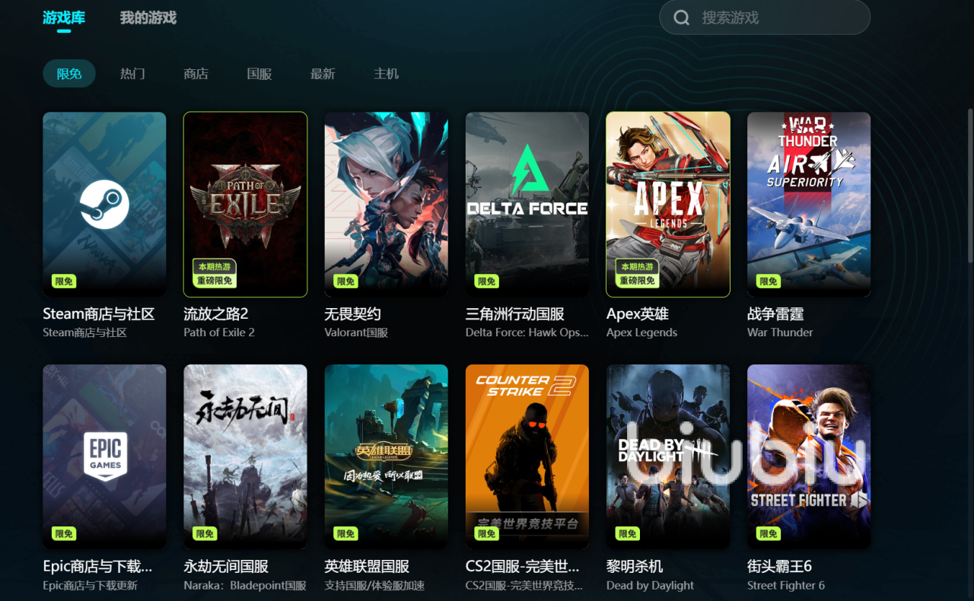Select the Naraka Bladepoint cover
This screenshot has width=974, height=601.
(x=245, y=456)
